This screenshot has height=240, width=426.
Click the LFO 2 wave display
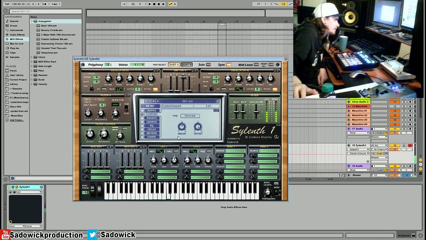pyautogui.click(x=193, y=152)
